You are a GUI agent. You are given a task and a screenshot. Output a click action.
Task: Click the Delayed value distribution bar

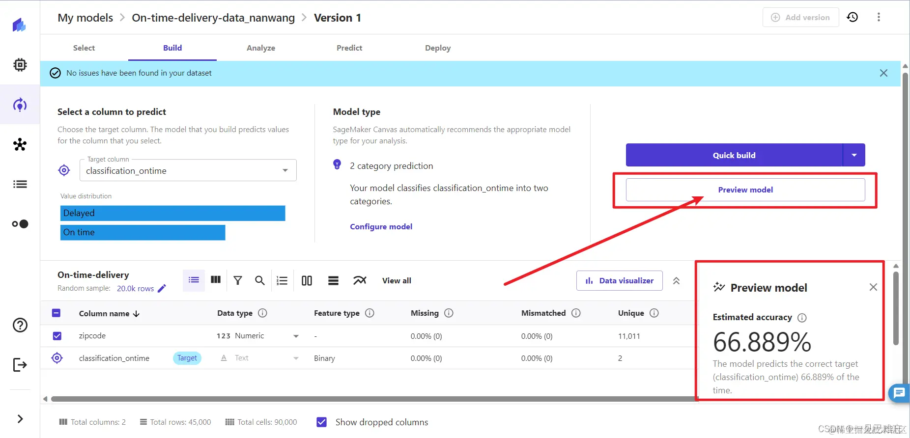[x=173, y=213]
